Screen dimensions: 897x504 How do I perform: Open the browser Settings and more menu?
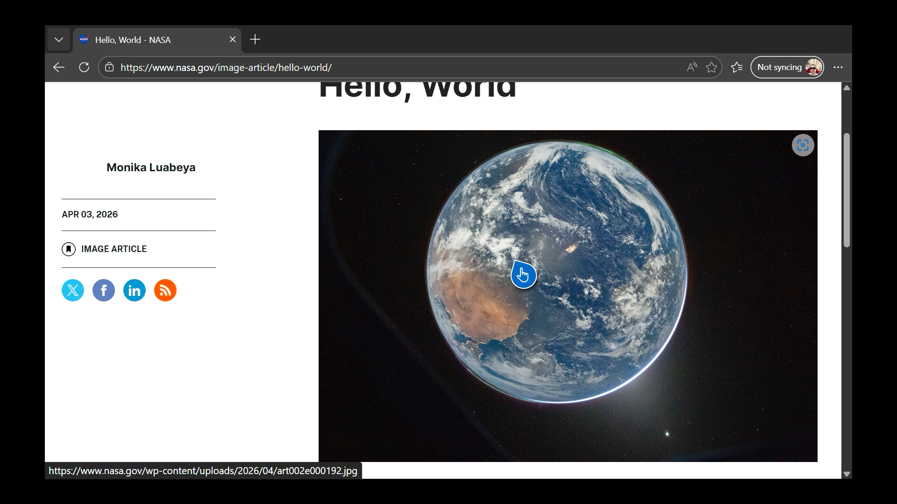click(838, 67)
